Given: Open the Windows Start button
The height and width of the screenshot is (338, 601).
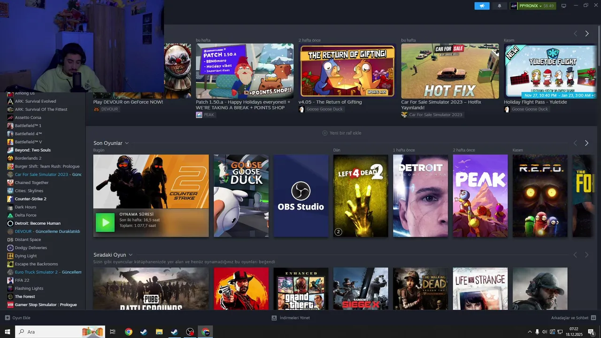Looking at the screenshot, I should pos(7,332).
